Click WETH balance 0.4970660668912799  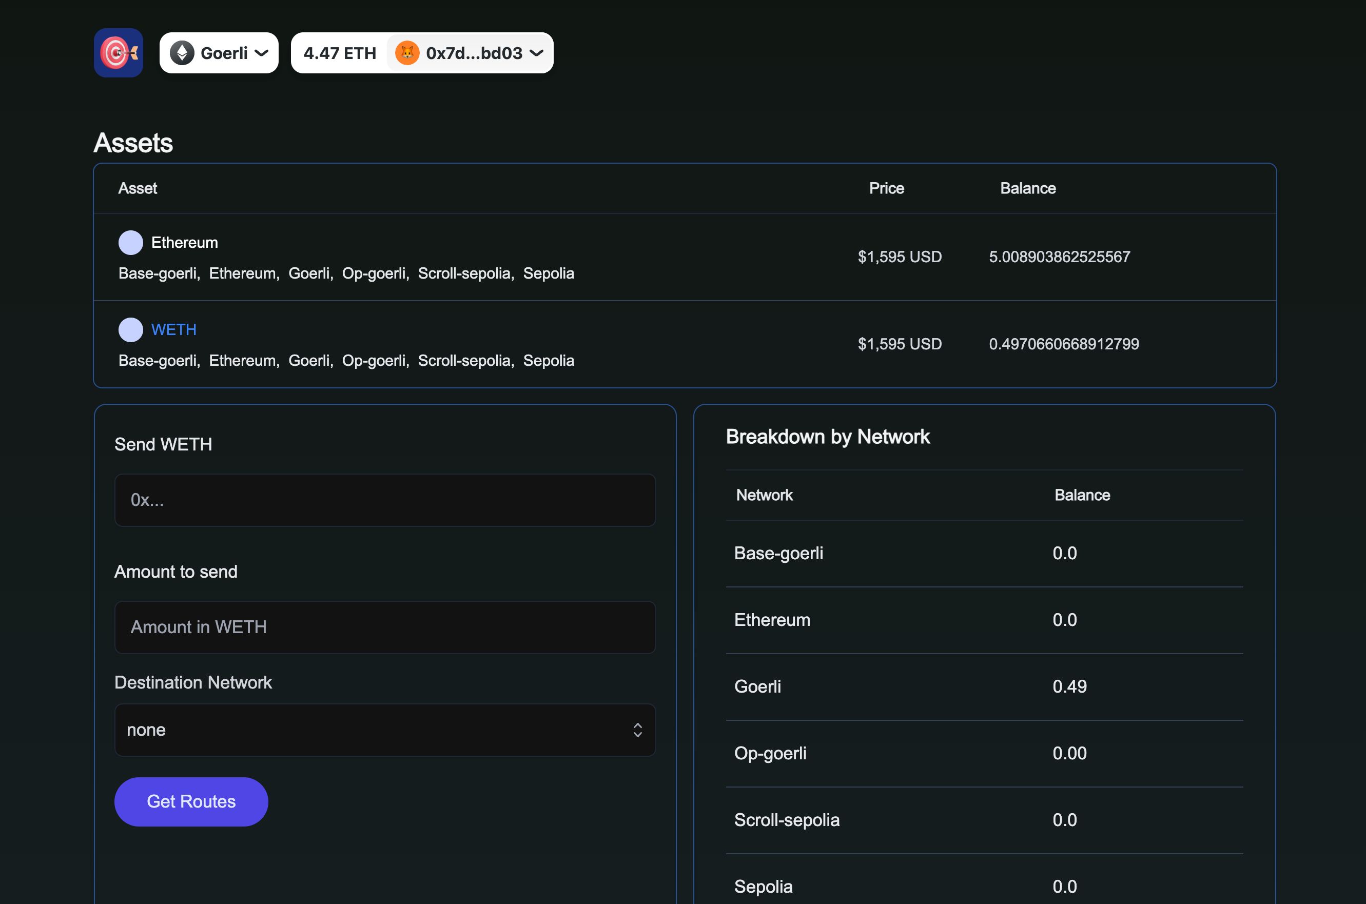pyautogui.click(x=1064, y=344)
